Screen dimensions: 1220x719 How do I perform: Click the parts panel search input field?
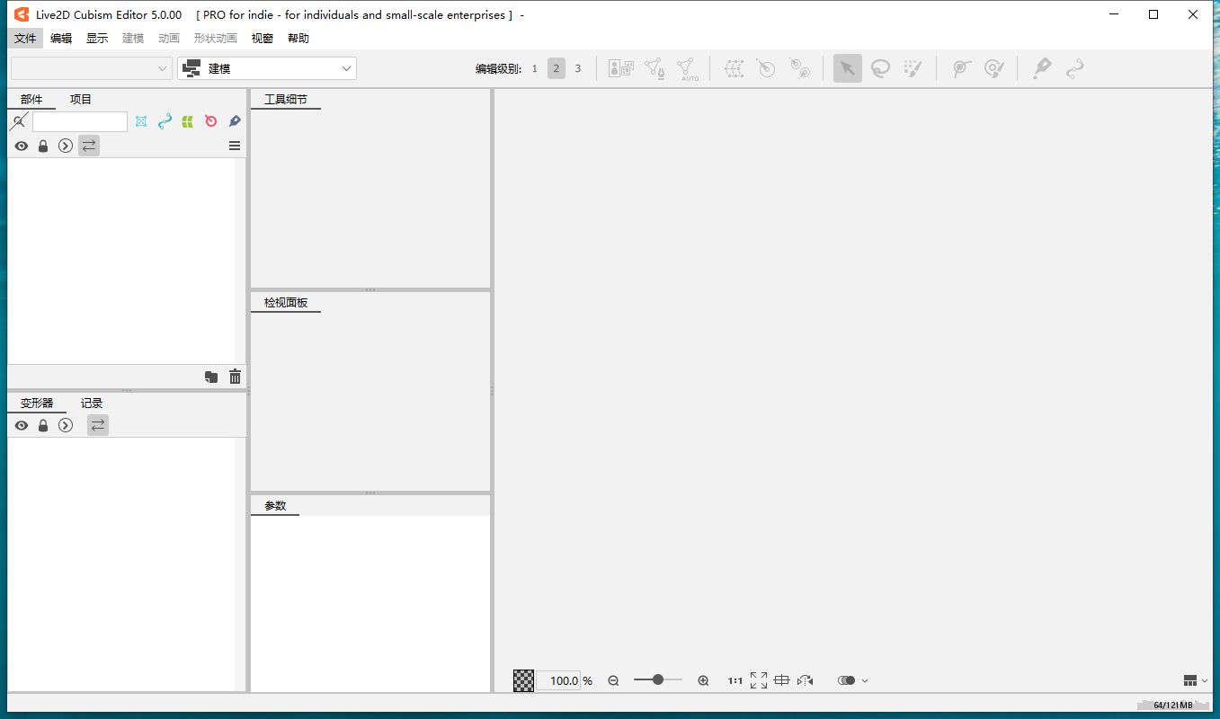pos(80,121)
